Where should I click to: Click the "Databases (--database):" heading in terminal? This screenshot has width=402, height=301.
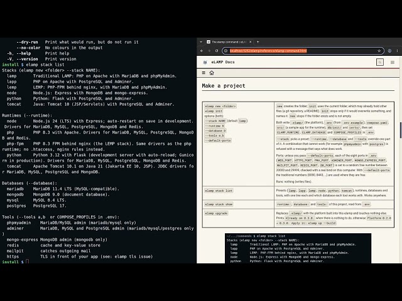(30, 183)
